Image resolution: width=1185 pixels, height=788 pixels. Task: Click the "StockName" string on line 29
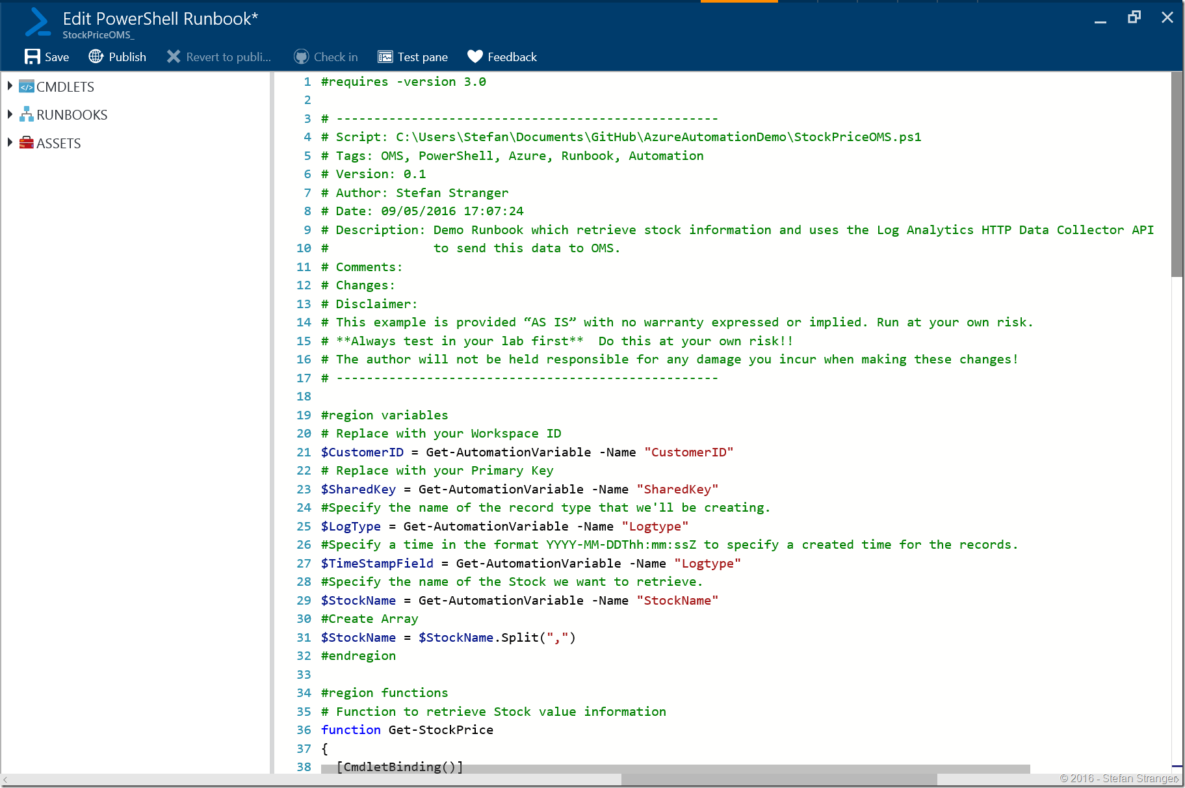pos(677,601)
